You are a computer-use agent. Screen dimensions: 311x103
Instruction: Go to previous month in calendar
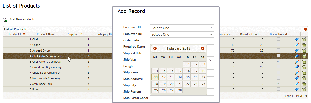click(155, 48)
